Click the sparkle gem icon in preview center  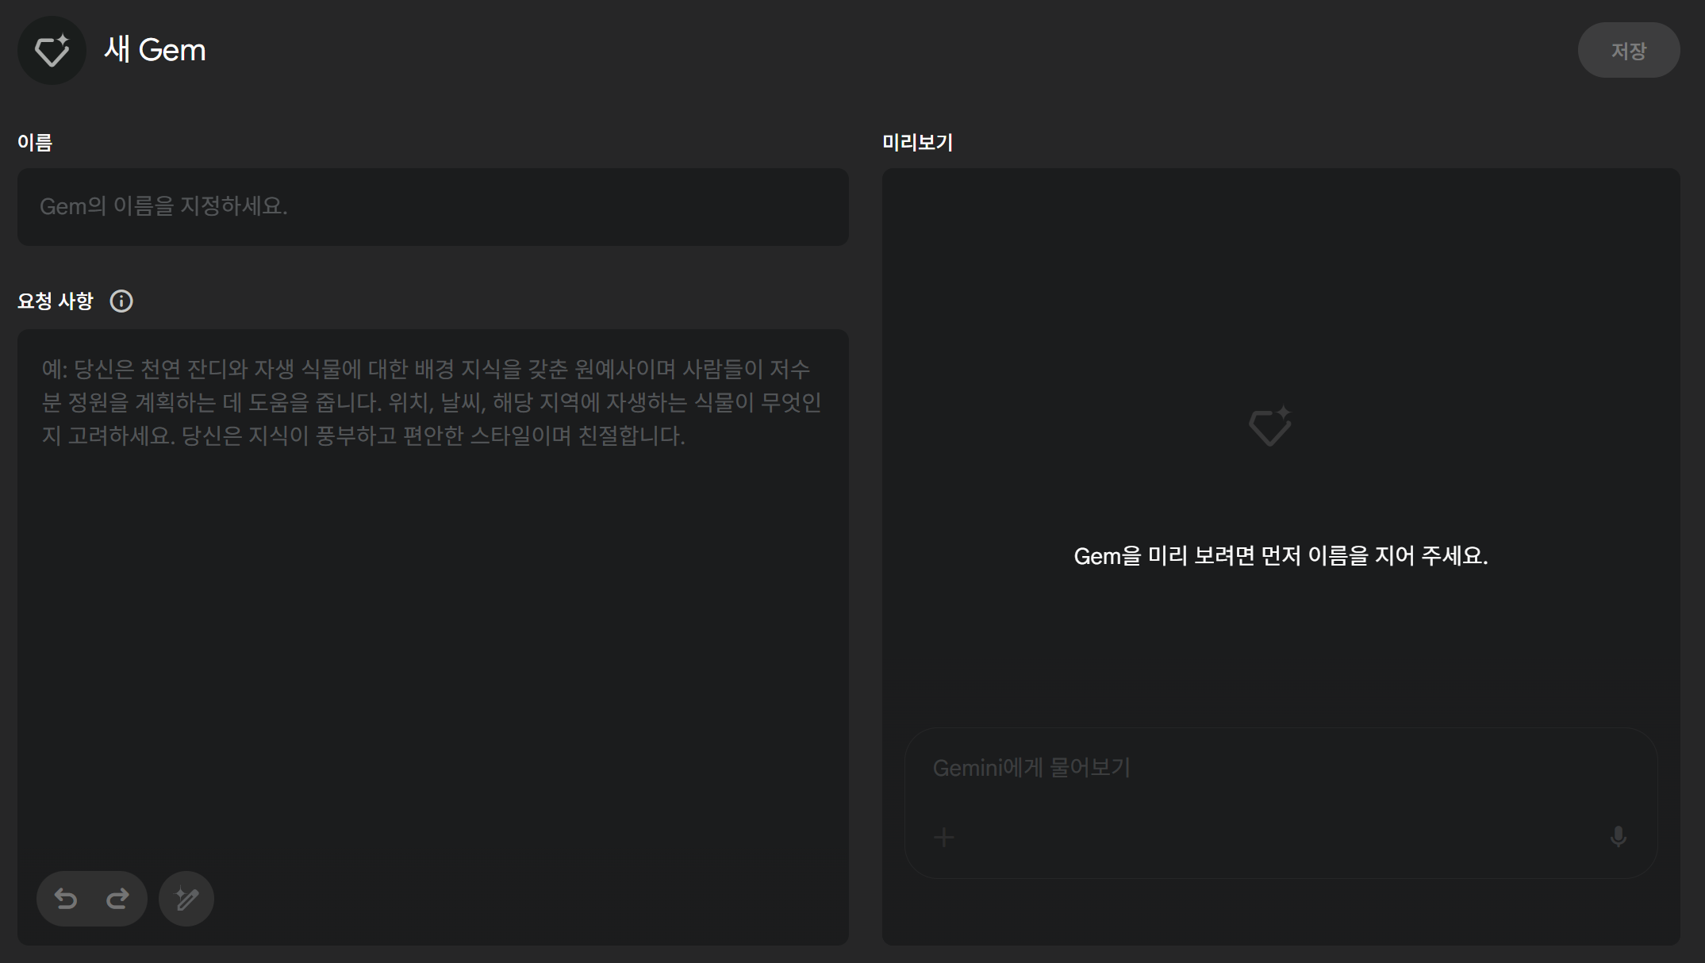coord(1269,427)
